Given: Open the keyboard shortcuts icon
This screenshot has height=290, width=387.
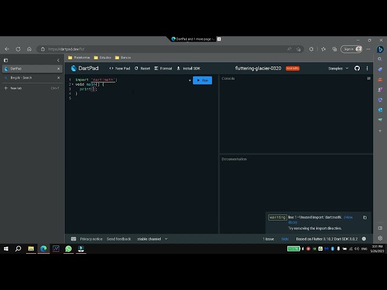Looking at the screenshot, I should pyautogui.click(x=74, y=239).
